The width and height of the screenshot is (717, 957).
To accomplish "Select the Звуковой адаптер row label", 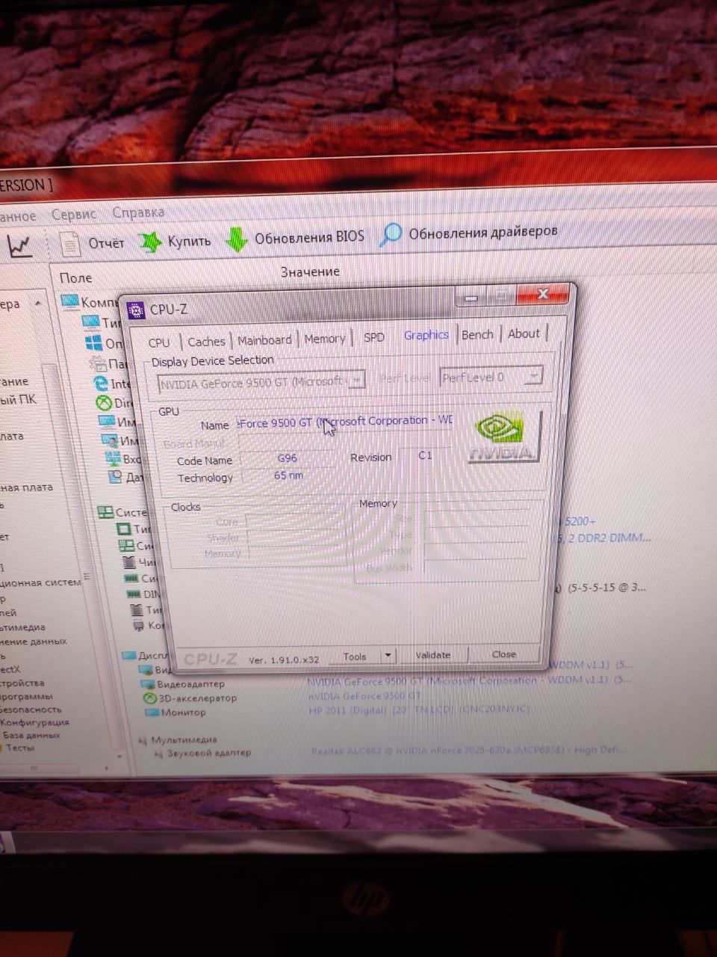I will coord(209,753).
